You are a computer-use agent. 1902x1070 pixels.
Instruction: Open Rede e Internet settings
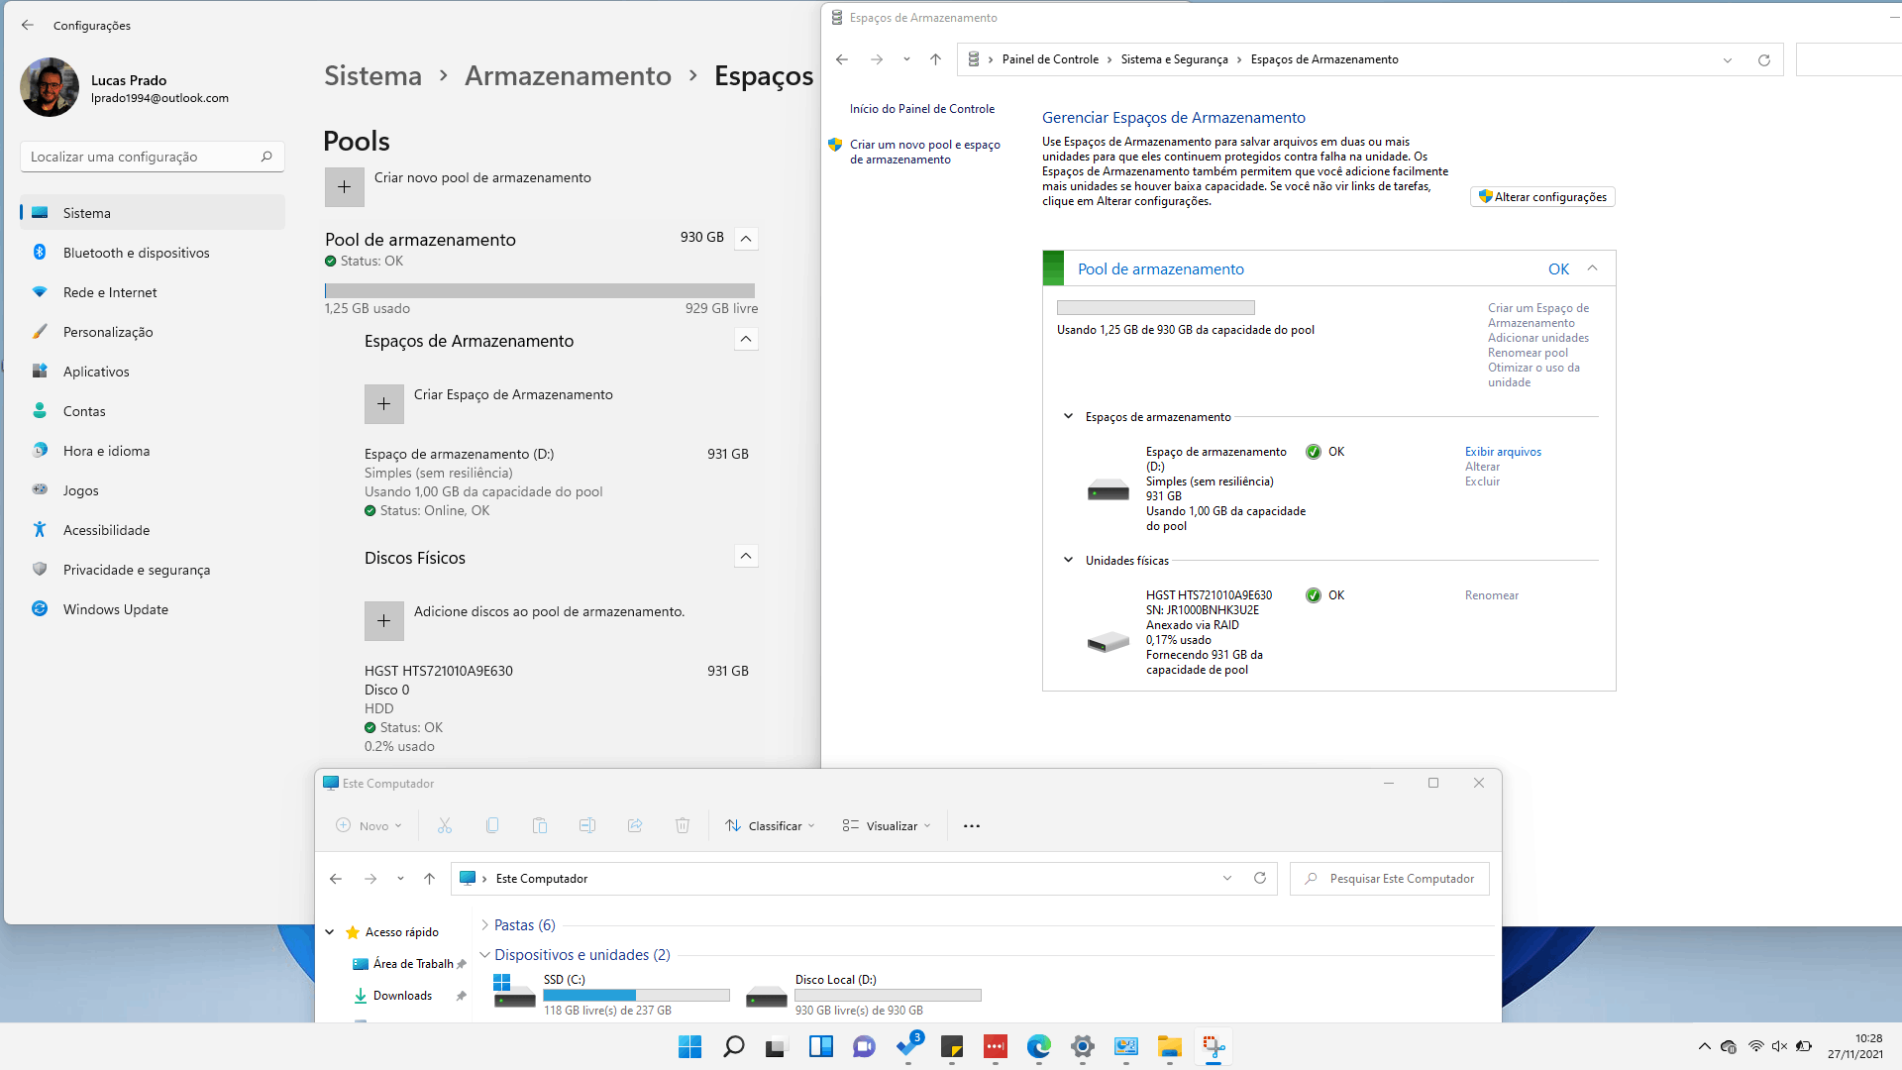(153, 292)
